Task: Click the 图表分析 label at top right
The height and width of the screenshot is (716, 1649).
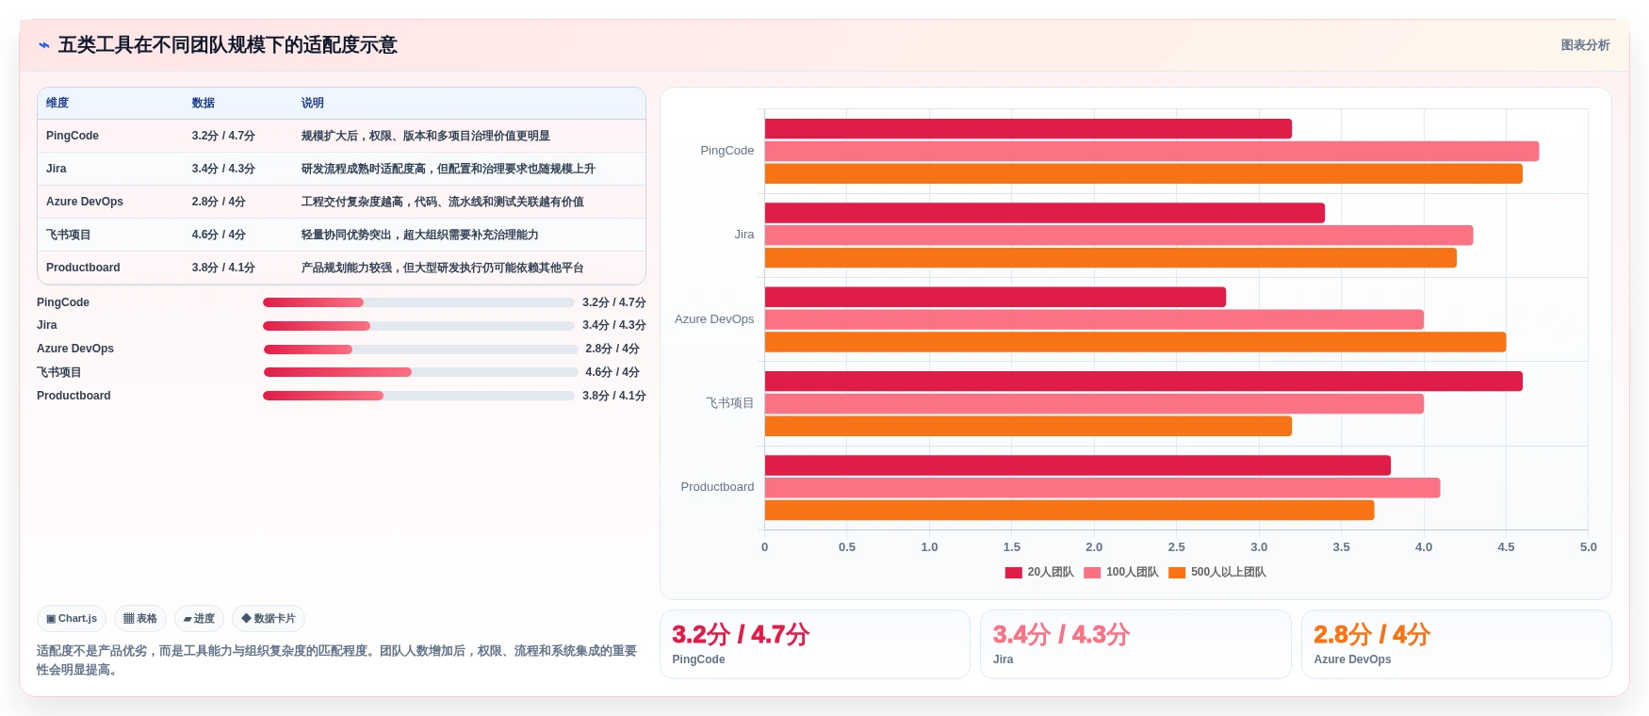Action: coord(1585,45)
